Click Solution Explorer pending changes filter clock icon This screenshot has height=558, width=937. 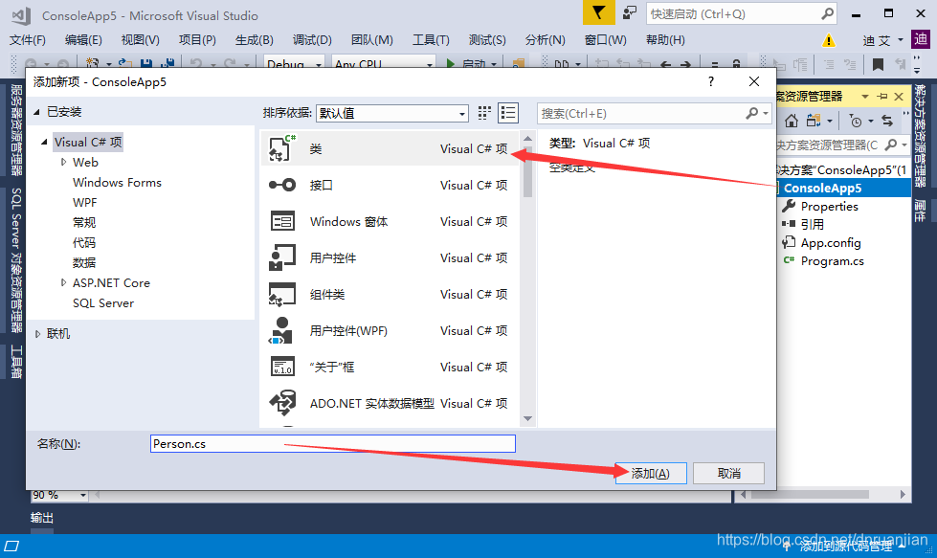(856, 122)
